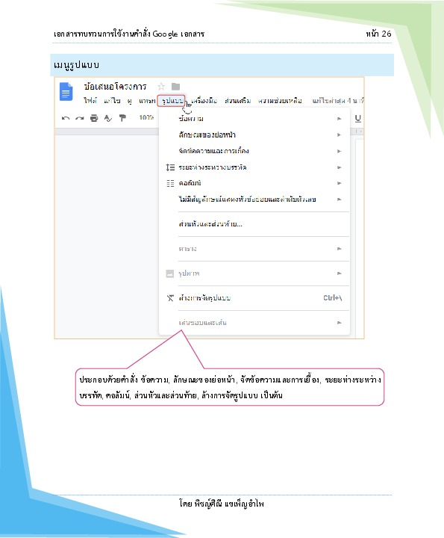Viewport: 444px width, 538px height.
Task: Click the redo arrow in toolbar
Action: 80,118
